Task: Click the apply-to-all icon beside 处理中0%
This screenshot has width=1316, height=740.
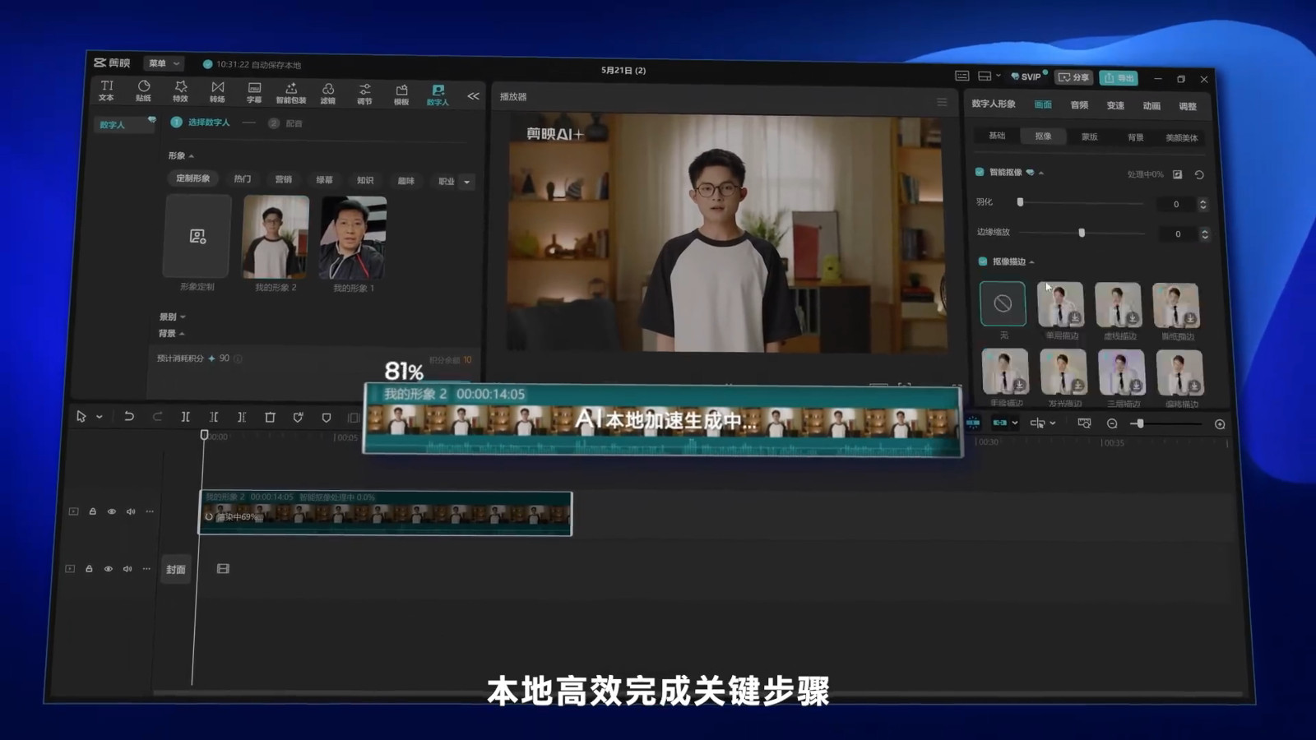Action: (1177, 174)
